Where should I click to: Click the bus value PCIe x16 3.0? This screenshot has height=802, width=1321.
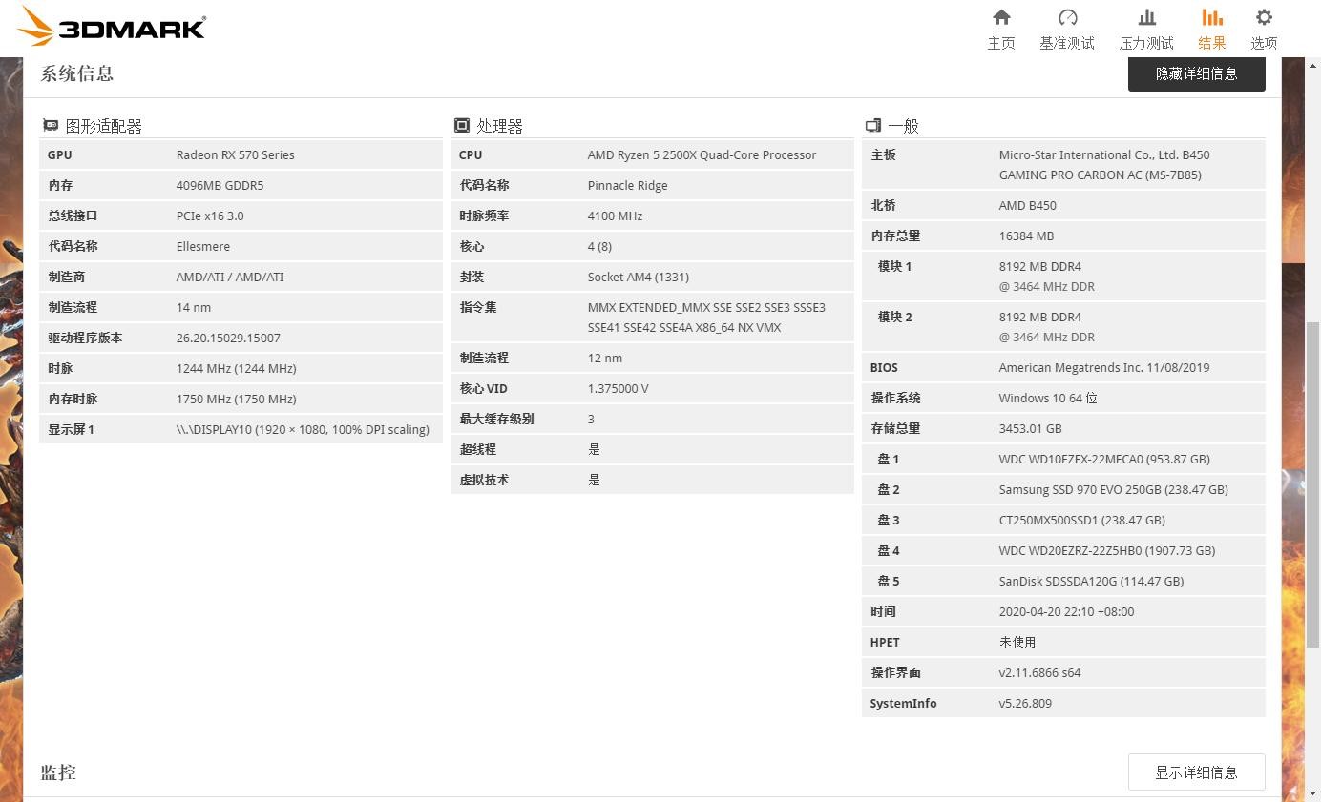pos(210,216)
